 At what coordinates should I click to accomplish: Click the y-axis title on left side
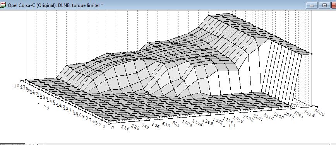point(43,106)
